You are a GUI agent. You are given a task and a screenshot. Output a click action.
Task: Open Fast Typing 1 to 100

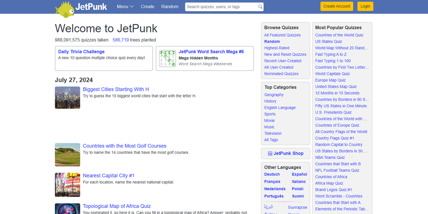coord(333,61)
